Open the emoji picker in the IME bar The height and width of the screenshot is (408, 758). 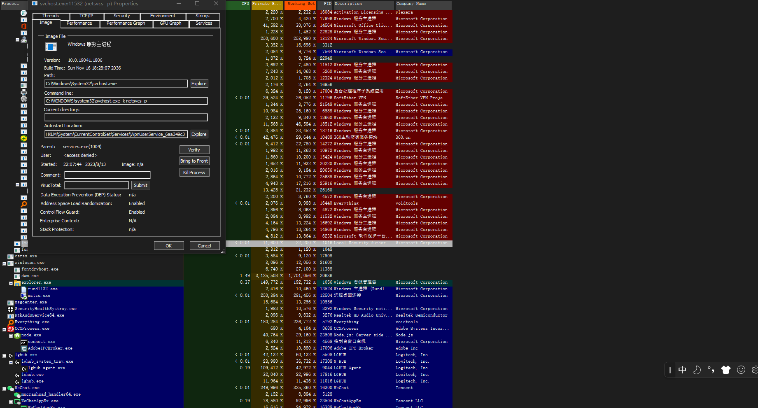pyautogui.click(x=741, y=370)
